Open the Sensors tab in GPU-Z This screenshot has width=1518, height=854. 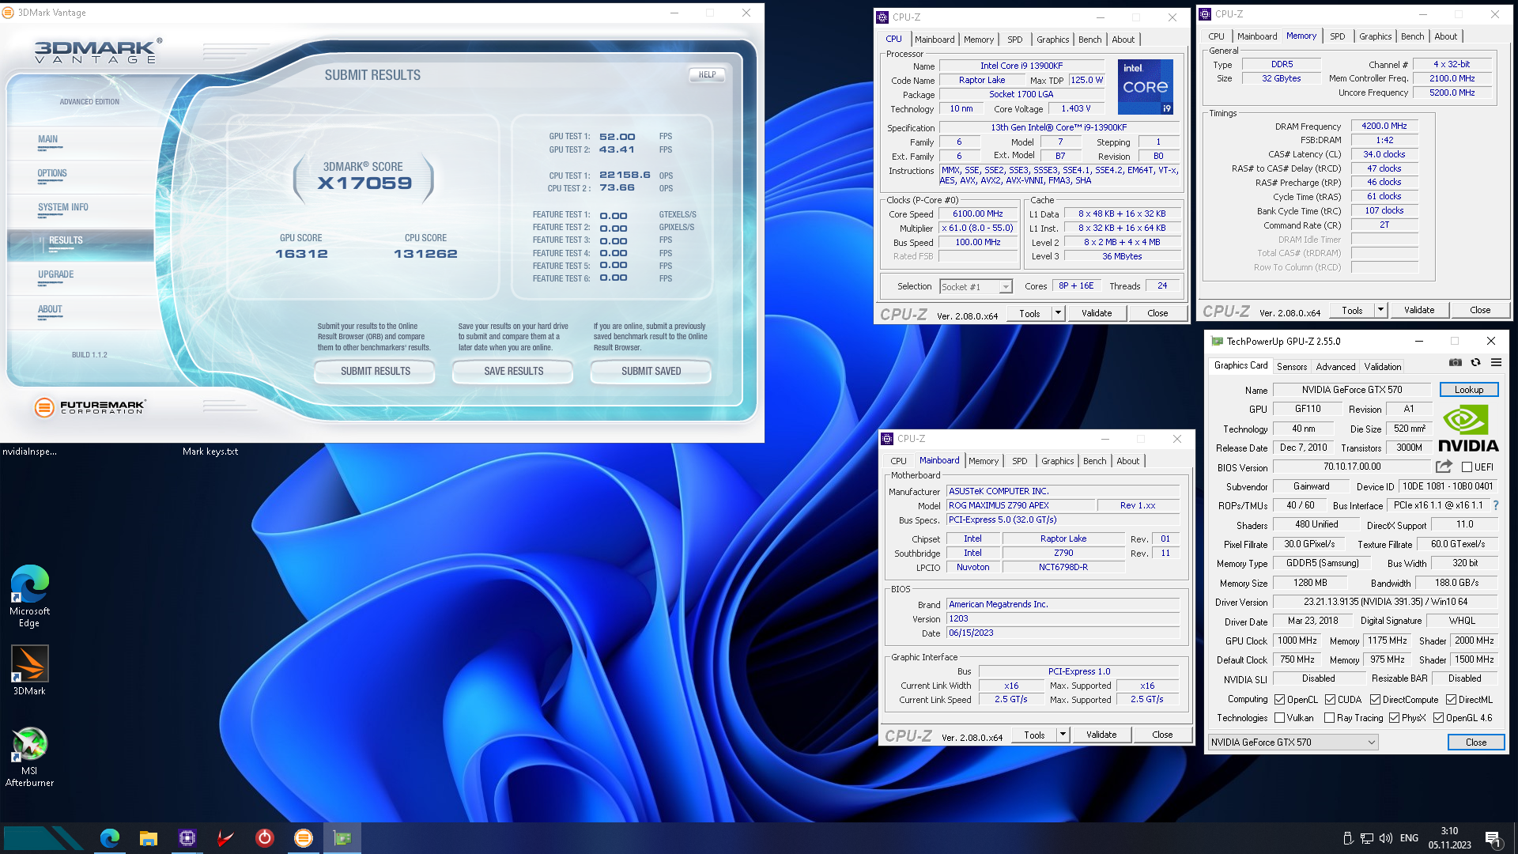pyautogui.click(x=1292, y=367)
